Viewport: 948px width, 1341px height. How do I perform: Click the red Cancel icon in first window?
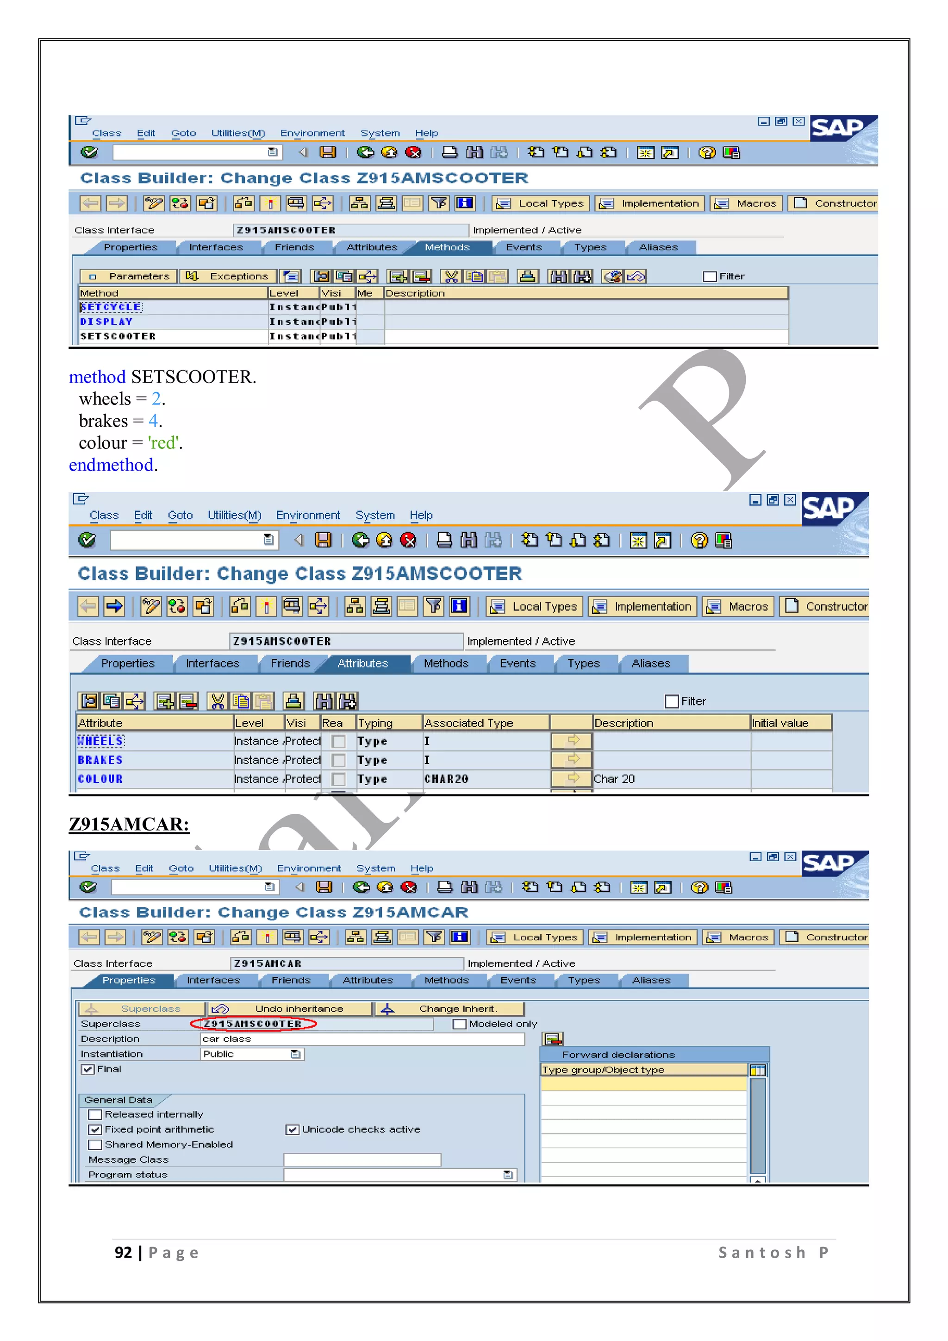(x=413, y=152)
